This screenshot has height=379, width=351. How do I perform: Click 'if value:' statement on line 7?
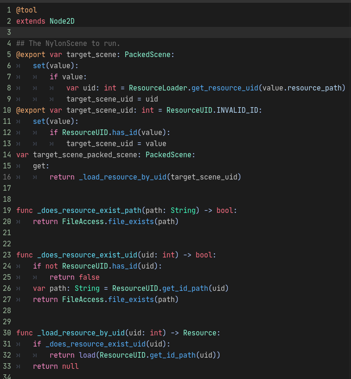pos(68,77)
